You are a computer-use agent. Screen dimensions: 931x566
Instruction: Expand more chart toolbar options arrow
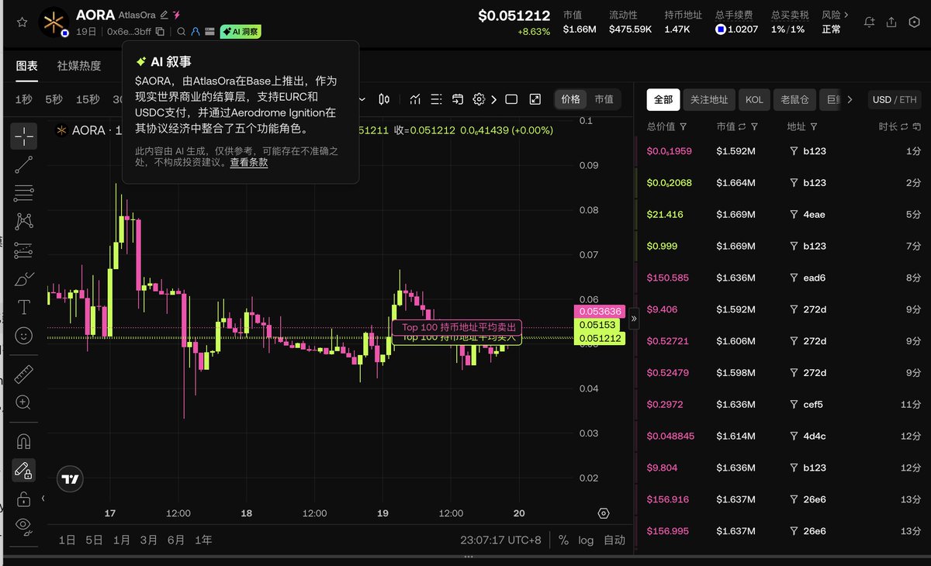pyautogui.click(x=494, y=99)
